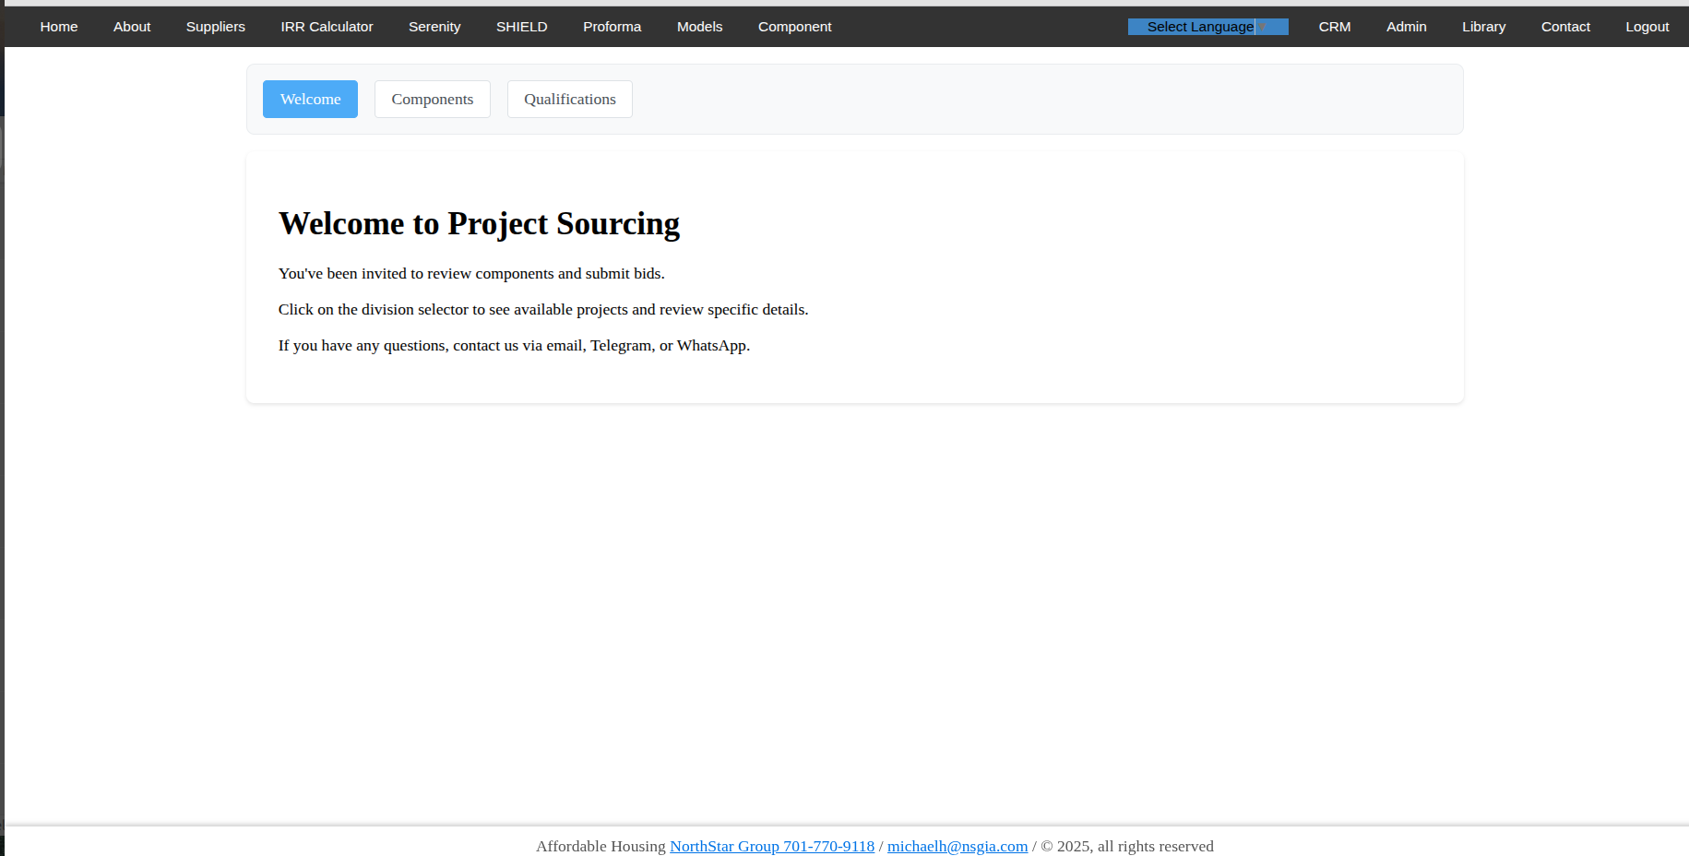Open the Home page
The width and height of the screenshot is (1689, 856).
[x=58, y=27]
